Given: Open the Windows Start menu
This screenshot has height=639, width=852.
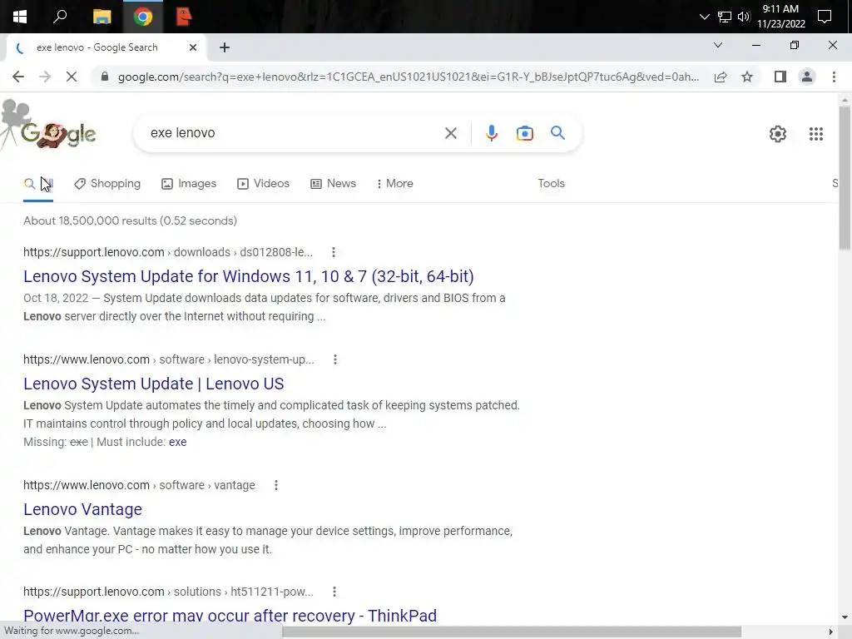Looking at the screenshot, I should pos(20,17).
